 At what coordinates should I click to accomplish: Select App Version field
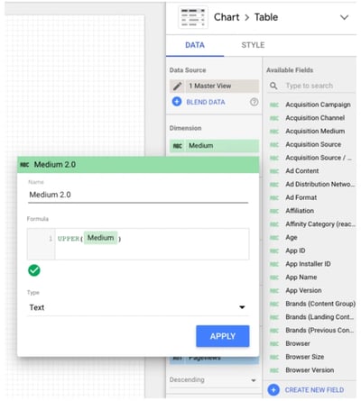click(303, 290)
